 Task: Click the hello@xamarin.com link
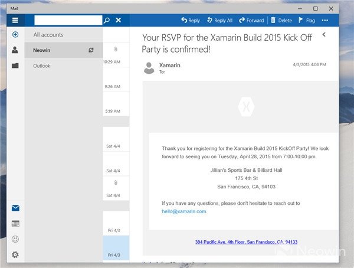pyautogui.click(x=184, y=211)
